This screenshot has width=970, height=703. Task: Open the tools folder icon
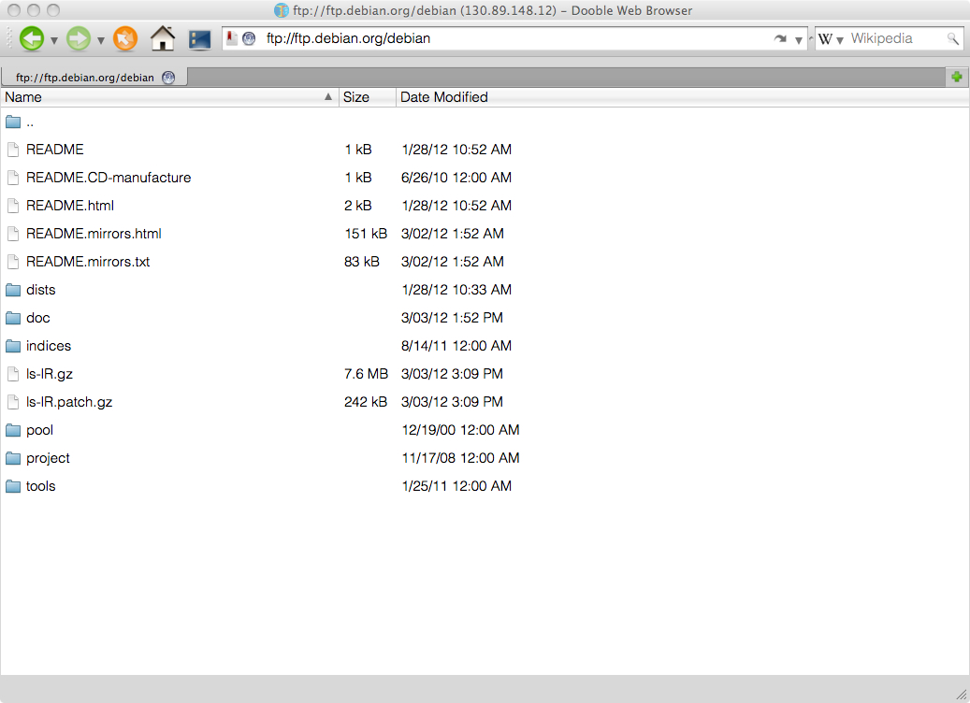(13, 486)
